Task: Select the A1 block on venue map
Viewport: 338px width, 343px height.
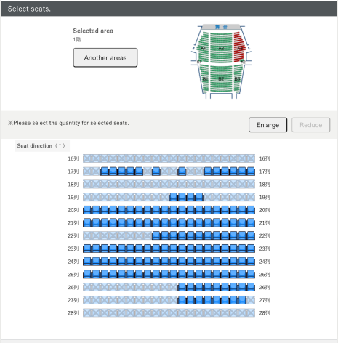Action: click(203, 47)
